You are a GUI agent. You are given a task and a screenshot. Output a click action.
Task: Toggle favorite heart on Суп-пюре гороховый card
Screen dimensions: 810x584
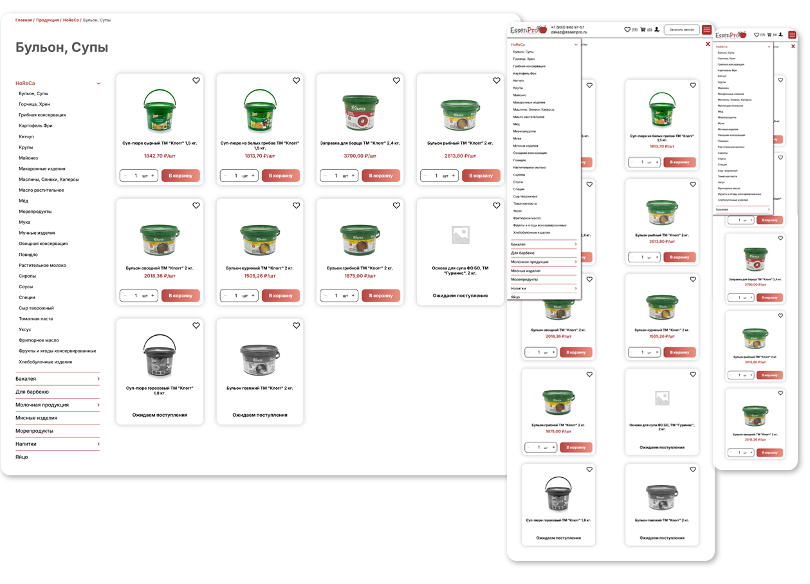click(x=196, y=325)
